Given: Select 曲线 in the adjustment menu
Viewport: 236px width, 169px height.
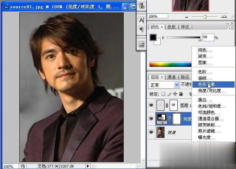Looking at the screenshot, I should 205,78.
